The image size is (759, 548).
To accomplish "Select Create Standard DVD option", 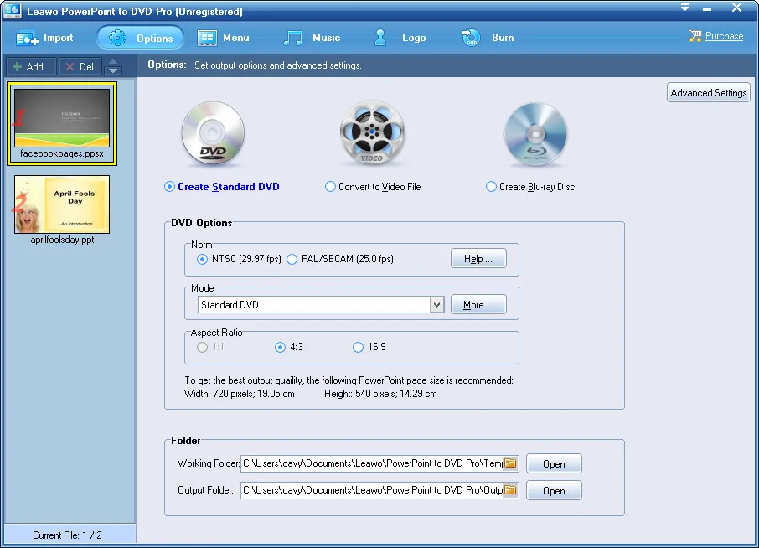I will tap(222, 186).
